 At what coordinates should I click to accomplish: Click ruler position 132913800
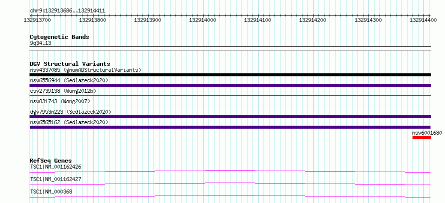click(93, 20)
